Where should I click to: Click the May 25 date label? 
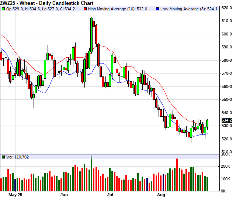click(x=15, y=194)
